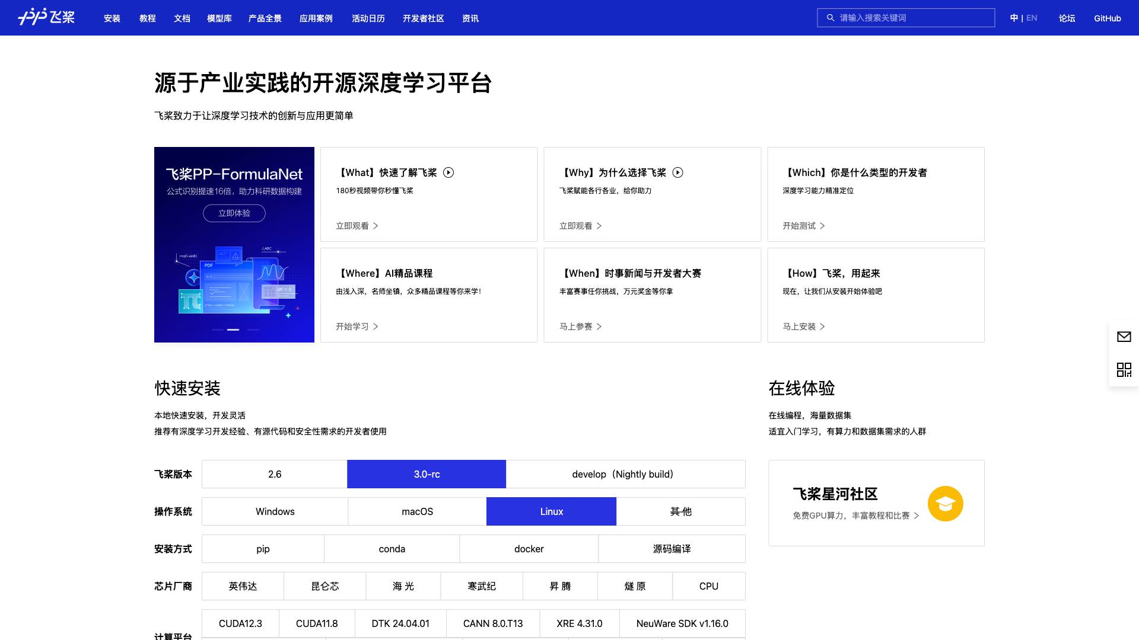
Task: Select the third banner carousel indicator
Action: click(x=253, y=329)
